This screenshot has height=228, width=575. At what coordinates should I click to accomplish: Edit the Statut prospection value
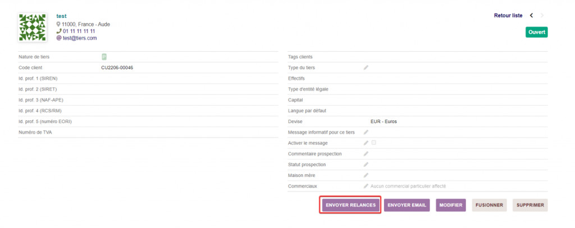tap(366, 165)
